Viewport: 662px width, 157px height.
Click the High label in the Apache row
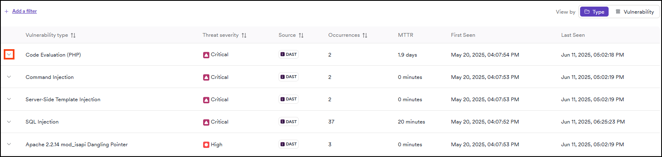coord(217,145)
